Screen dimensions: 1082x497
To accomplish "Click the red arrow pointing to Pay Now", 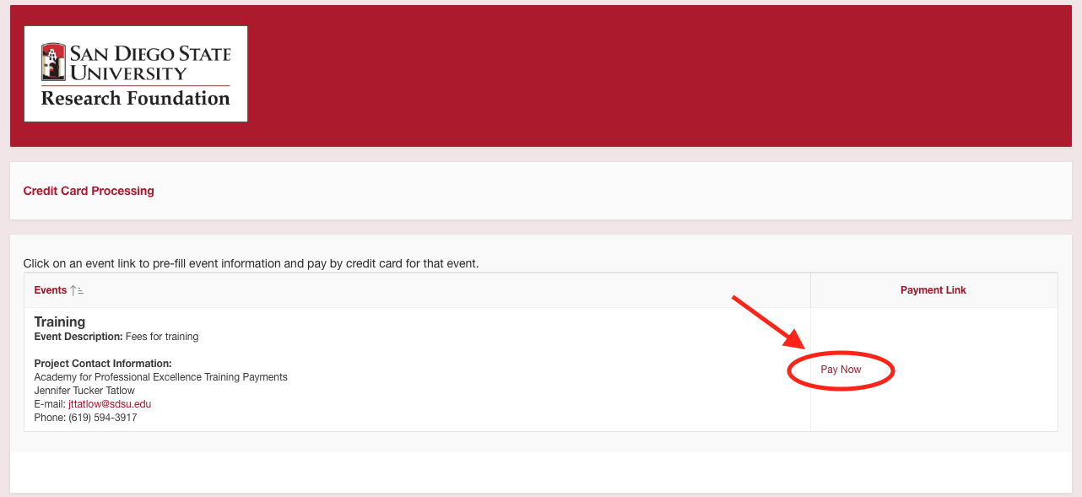I will pos(768,322).
